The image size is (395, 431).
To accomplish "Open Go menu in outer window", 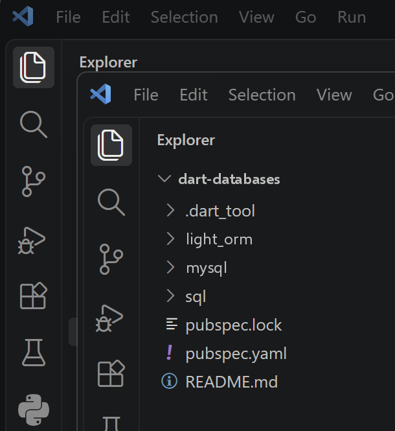I will pos(306,17).
